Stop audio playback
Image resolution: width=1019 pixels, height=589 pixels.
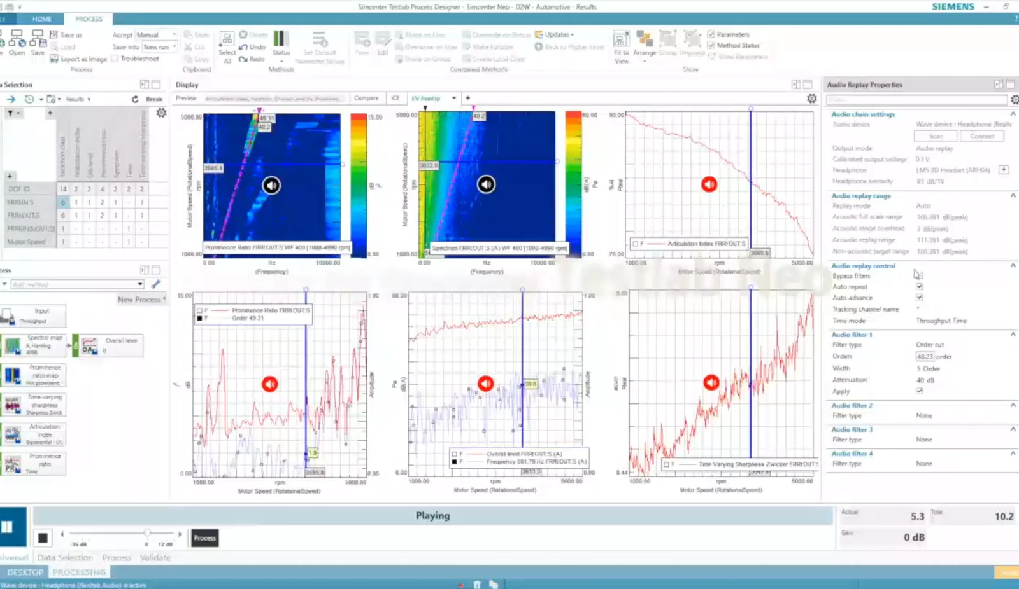[43, 538]
